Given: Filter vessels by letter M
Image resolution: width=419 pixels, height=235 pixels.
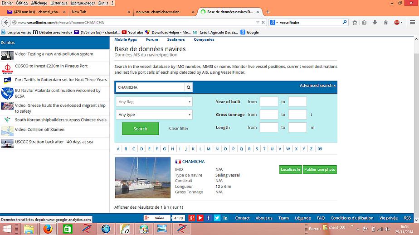Looking at the screenshot, I should point(209,149).
